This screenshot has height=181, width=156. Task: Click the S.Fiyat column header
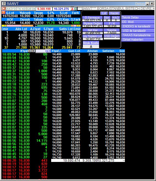coord(48,29)
